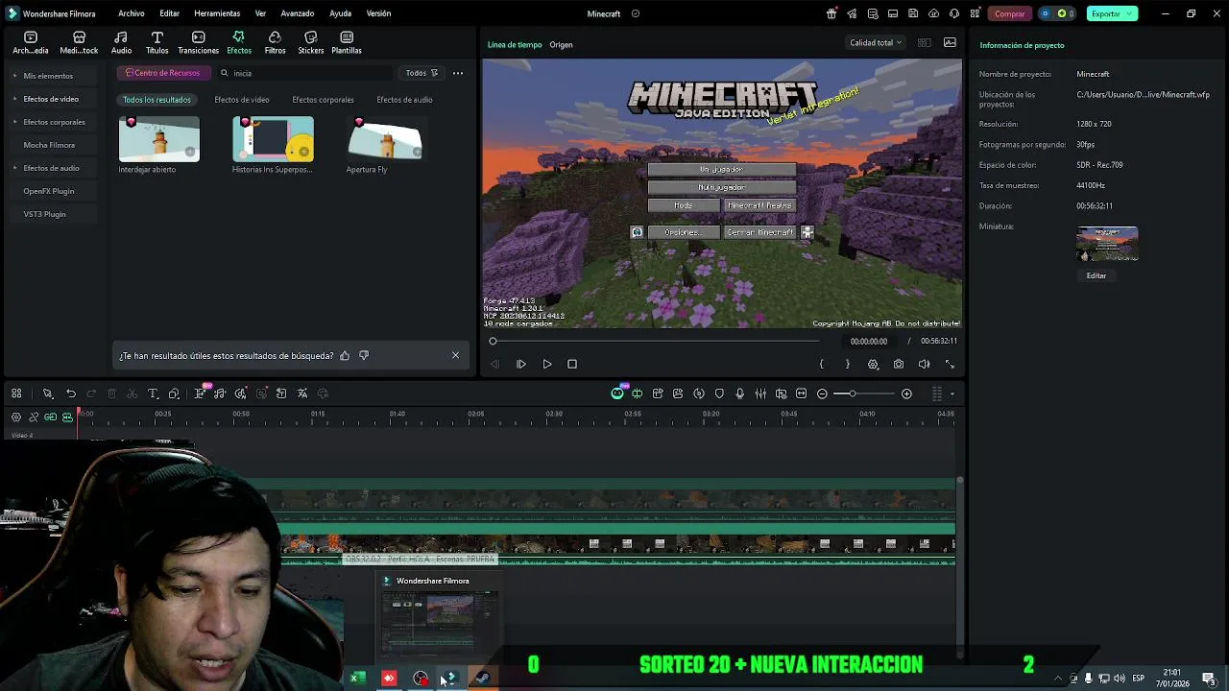Open the Todos filter dropdown
1229x691 pixels.
tap(422, 73)
